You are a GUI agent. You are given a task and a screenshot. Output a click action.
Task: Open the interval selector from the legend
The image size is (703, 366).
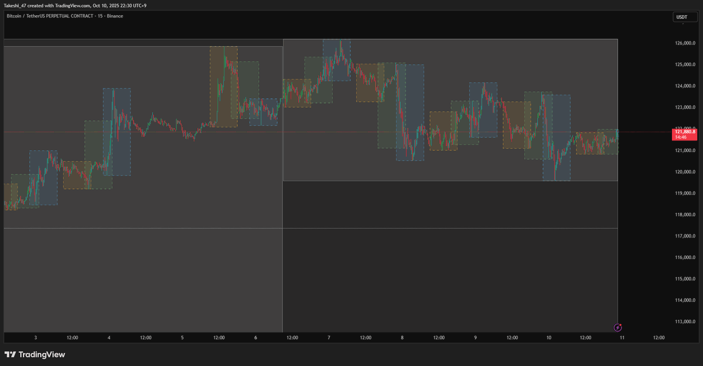[x=99, y=16]
